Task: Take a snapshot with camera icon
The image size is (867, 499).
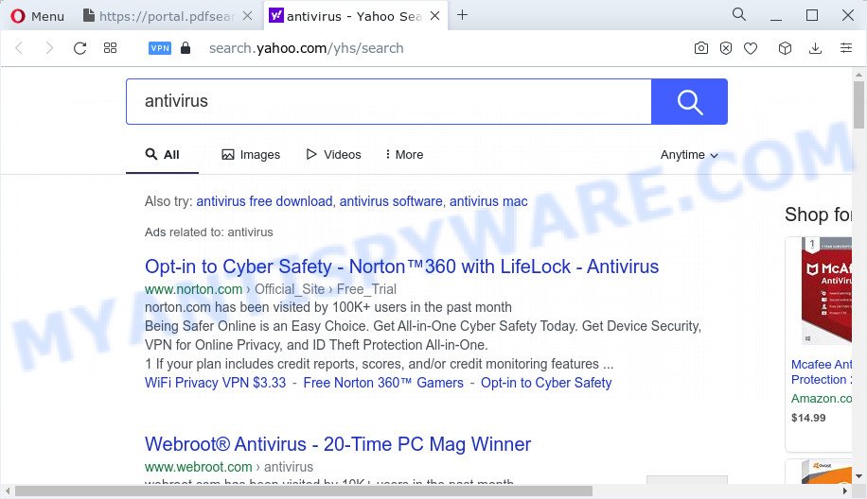Action: [701, 48]
